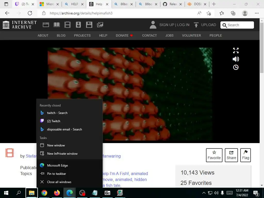Click the Read aloud icon in address bar
Image resolution: width=264 pixels, height=198 pixels.
(x=199, y=13)
